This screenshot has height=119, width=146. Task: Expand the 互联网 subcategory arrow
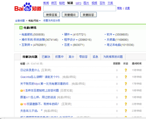coord(31,45)
